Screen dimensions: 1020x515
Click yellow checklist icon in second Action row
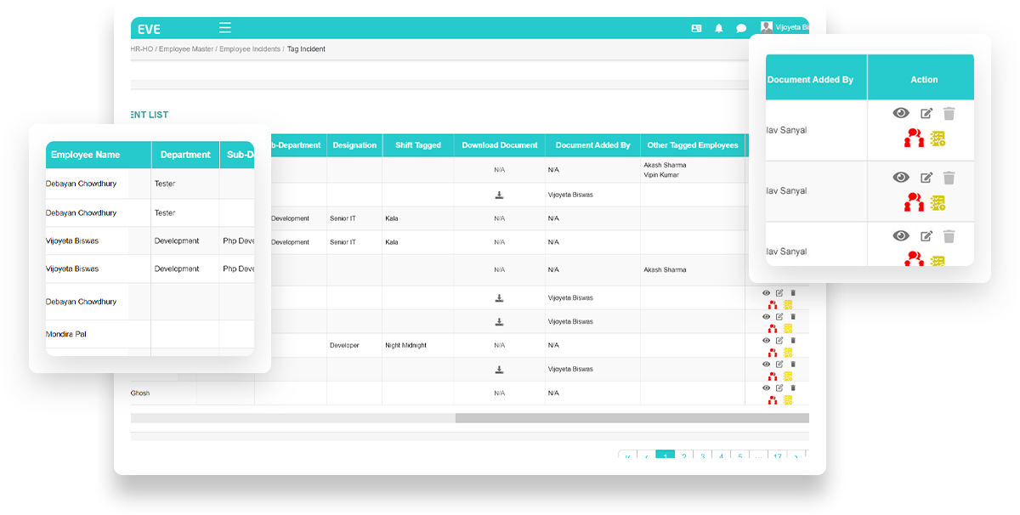click(938, 203)
